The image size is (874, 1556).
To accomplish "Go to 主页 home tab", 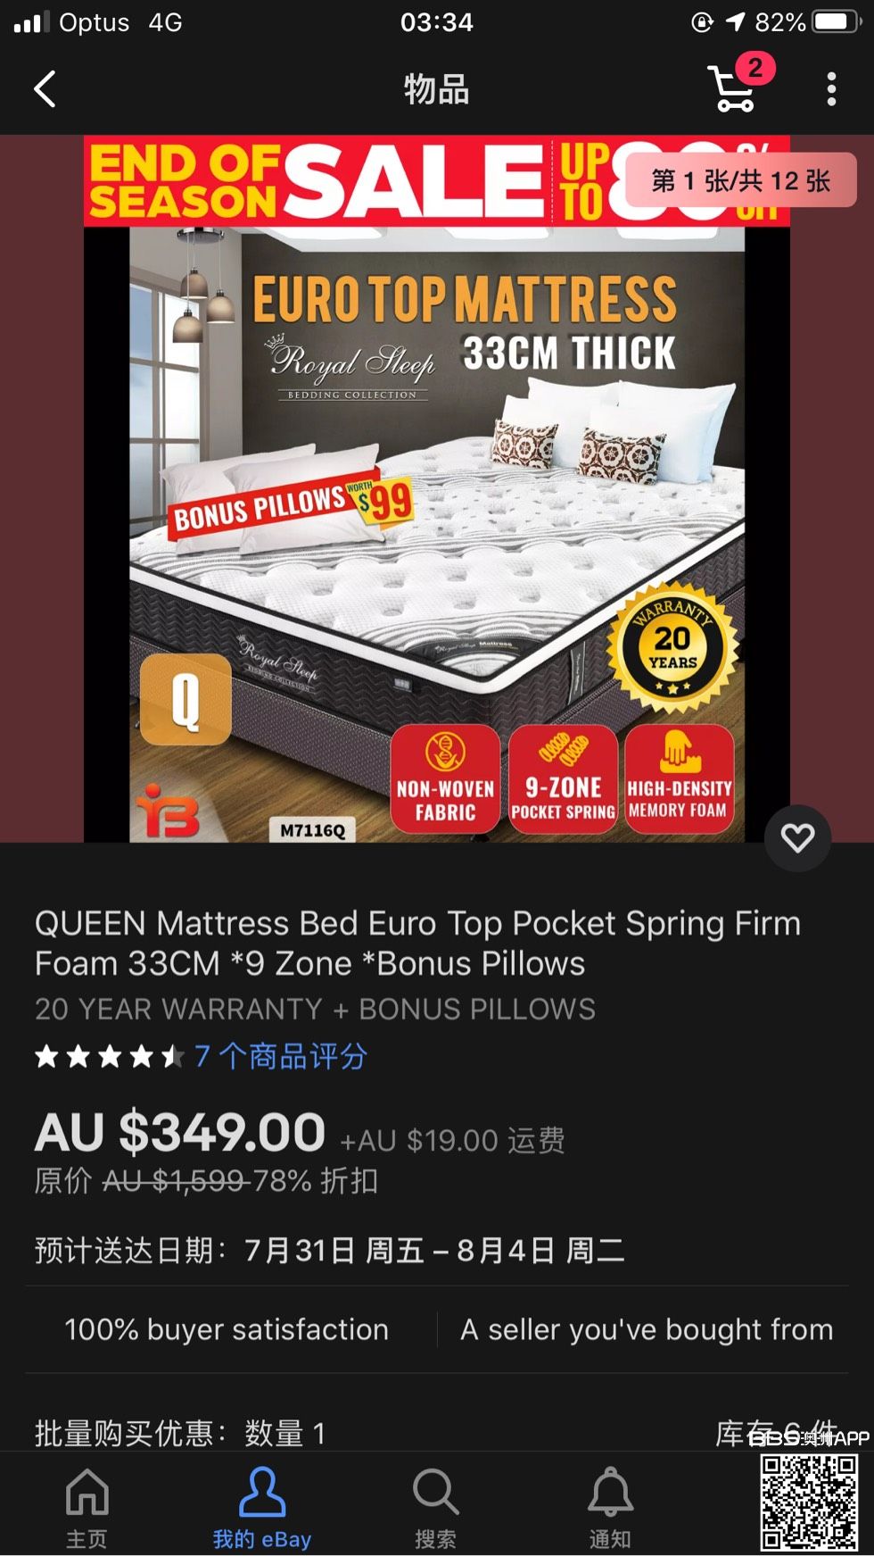I will (x=87, y=1507).
